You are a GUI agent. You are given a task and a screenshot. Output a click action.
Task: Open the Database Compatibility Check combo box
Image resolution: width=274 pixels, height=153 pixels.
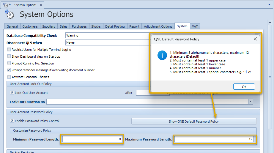(x=108, y=35)
